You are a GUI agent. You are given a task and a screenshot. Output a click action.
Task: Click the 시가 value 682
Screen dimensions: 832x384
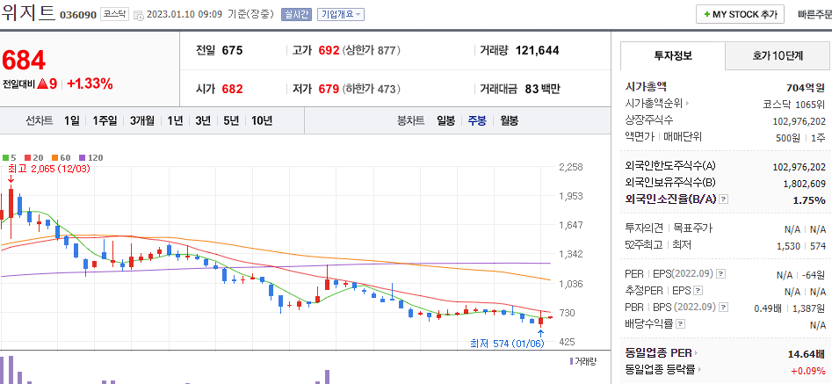232,89
